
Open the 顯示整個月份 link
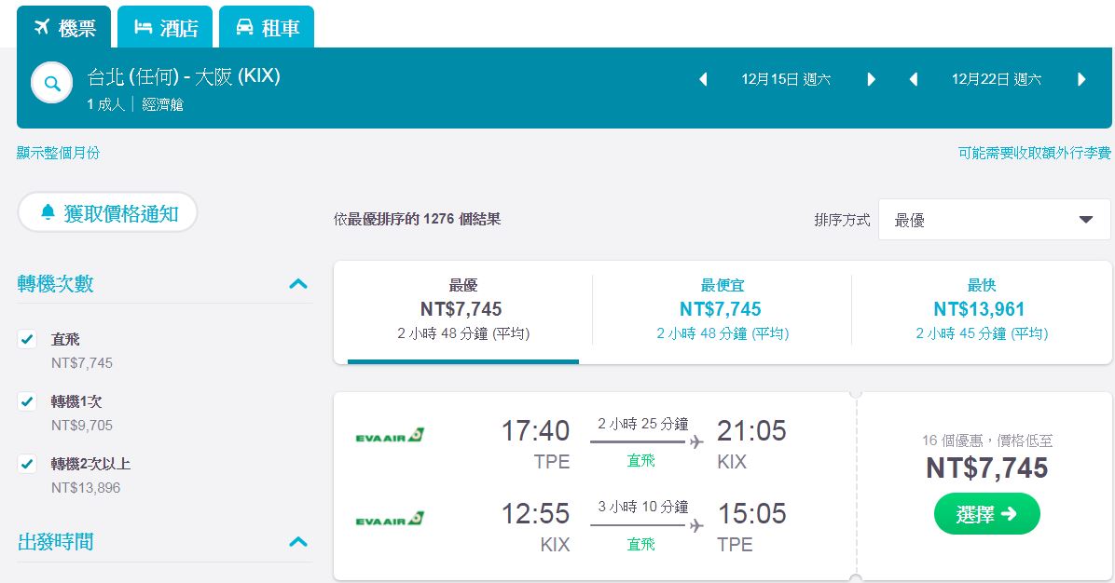(x=58, y=153)
